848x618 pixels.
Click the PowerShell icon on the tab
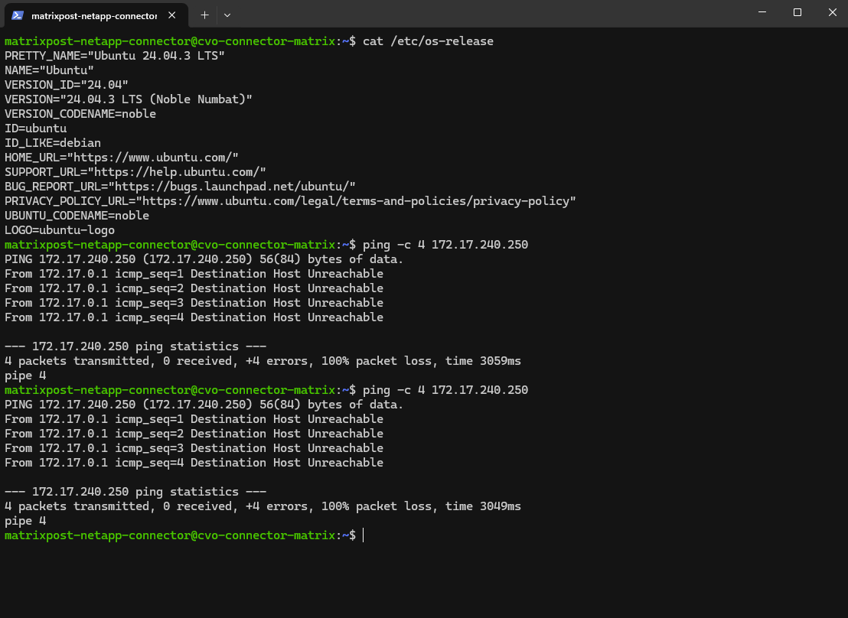pos(18,15)
